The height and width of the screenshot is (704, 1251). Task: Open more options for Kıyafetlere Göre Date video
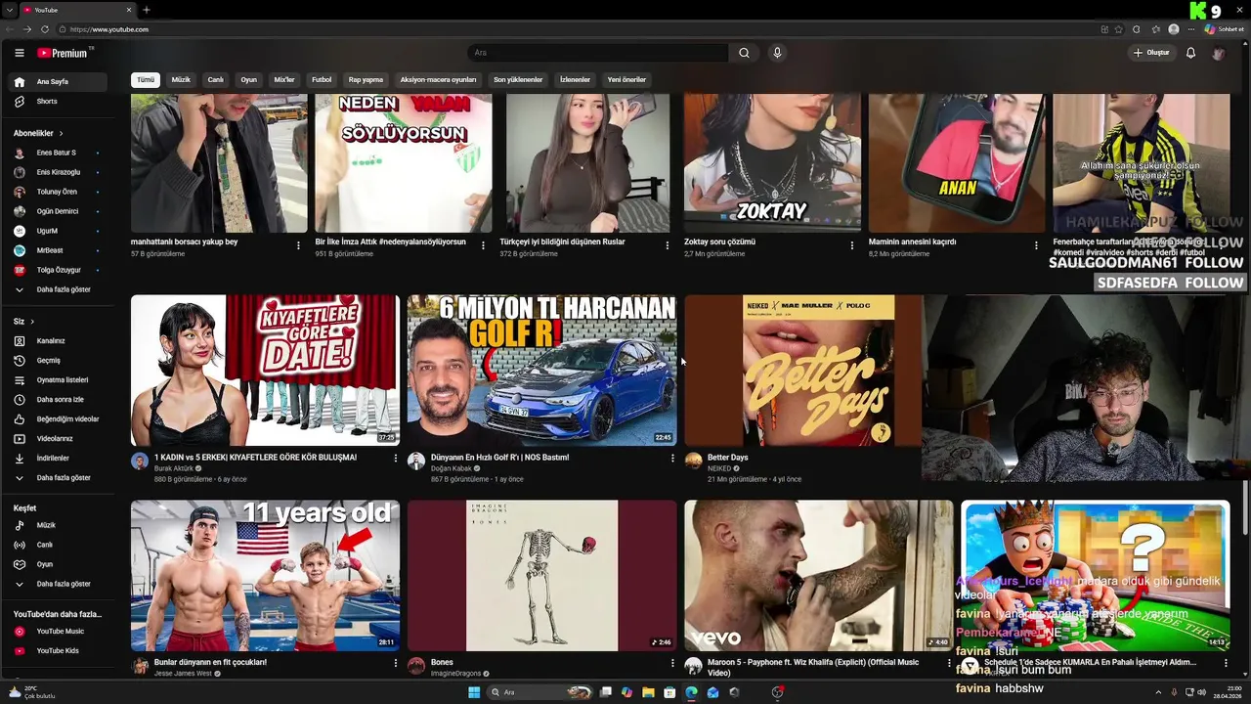pos(396,458)
